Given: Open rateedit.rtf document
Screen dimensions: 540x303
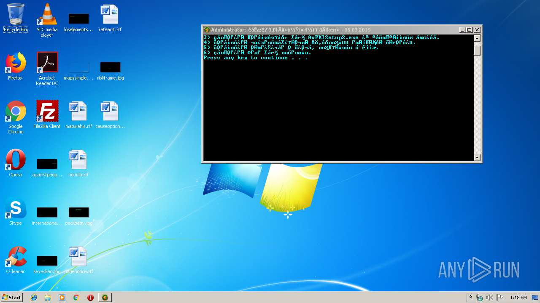Looking at the screenshot, I should coord(110,18).
